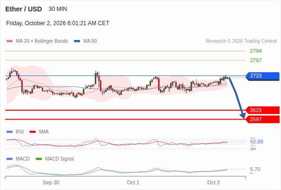Click the red 9MA legend swatch

[x=32, y=132]
